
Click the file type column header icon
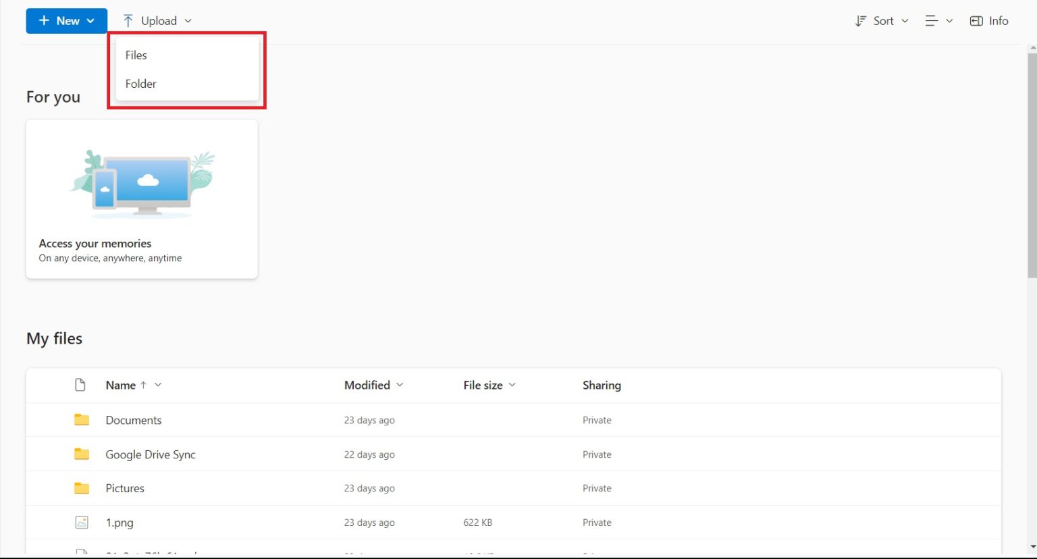(80, 385)
